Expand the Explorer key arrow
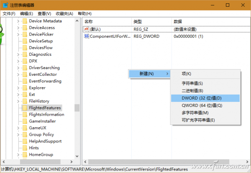This screenshot has width=251, height=173. (18, 88)
